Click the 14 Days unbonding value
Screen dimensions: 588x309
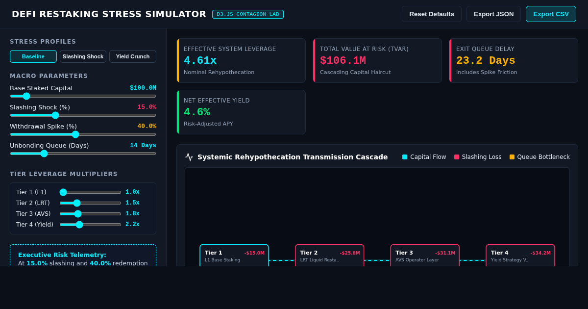[143, 146]
